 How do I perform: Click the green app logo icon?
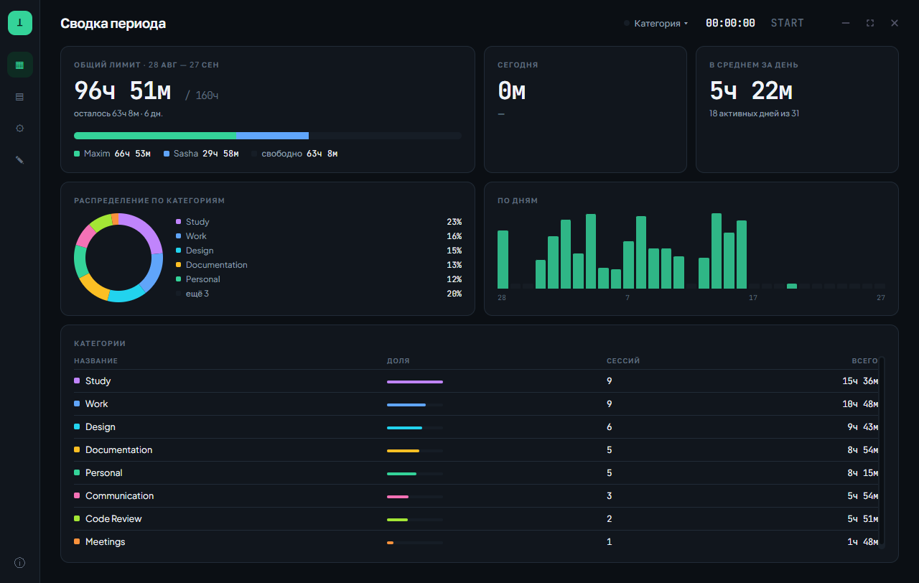(x=20, y=23)
